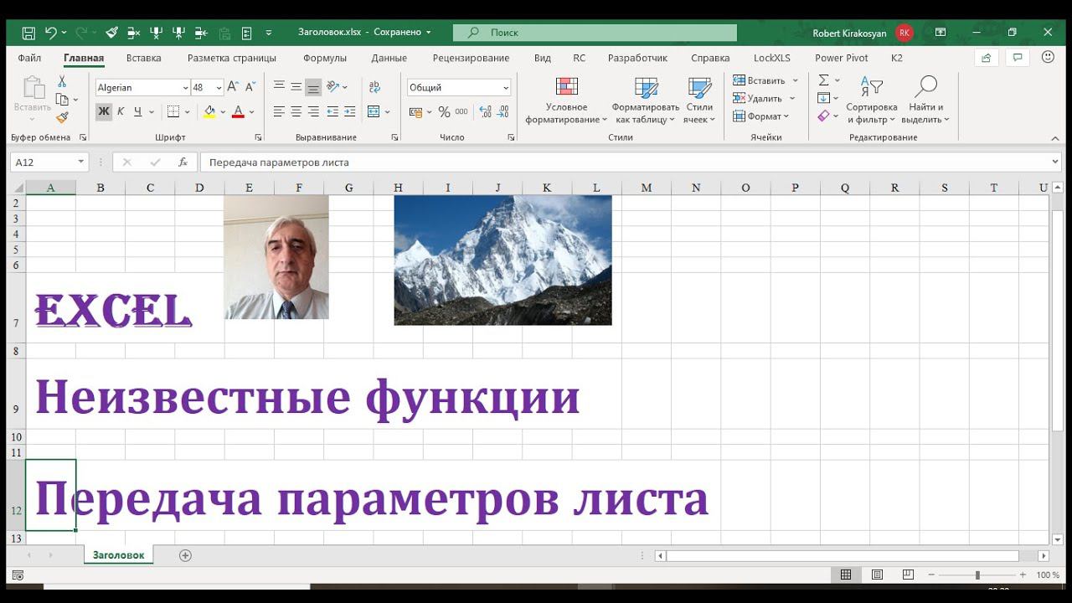Screen dimensions: 1072x603
Task: Click the text orientation icon
Action: pos(333,86)
